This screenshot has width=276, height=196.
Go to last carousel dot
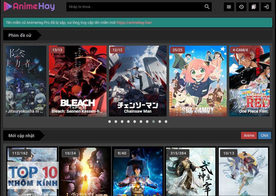click(x=166, y=122)
